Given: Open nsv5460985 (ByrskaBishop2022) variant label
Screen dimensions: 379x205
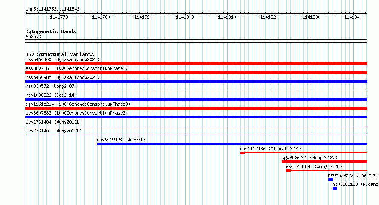Looking at the screenshot, I should coord(63,77).
